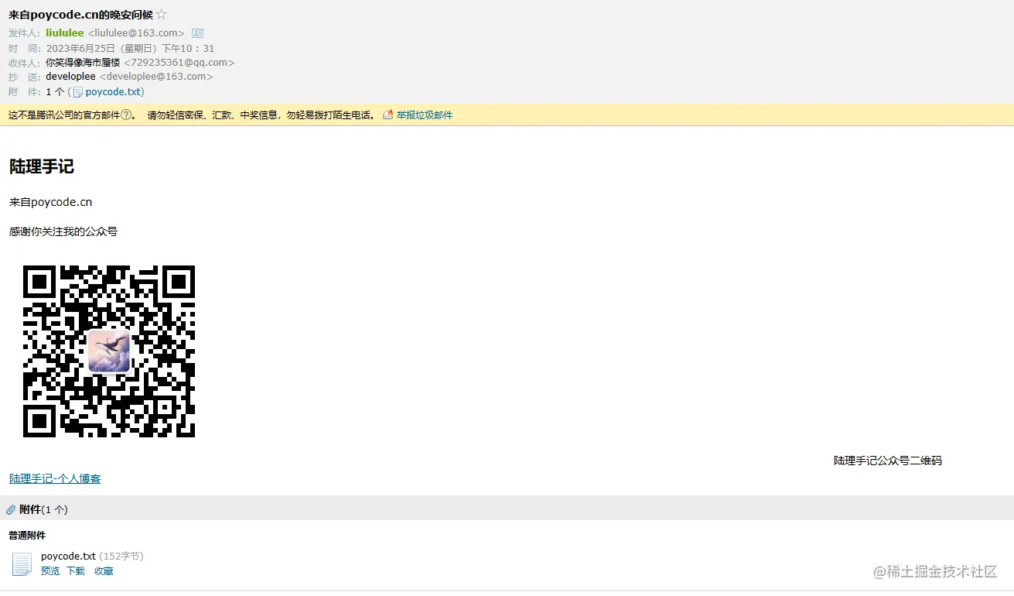Screen dimensions: 1014x596
Task: Click poycode.txt link in the header attachment line
Action: (x=113, y=91)
